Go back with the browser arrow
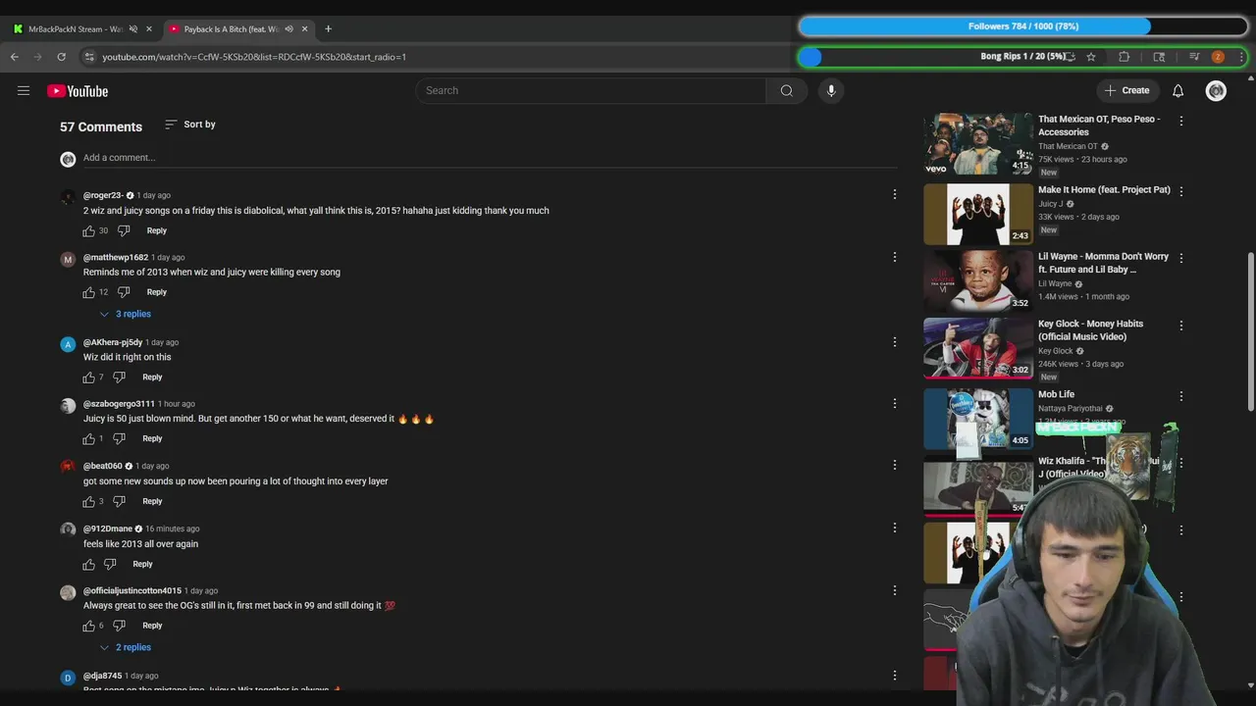 point(15,57)
